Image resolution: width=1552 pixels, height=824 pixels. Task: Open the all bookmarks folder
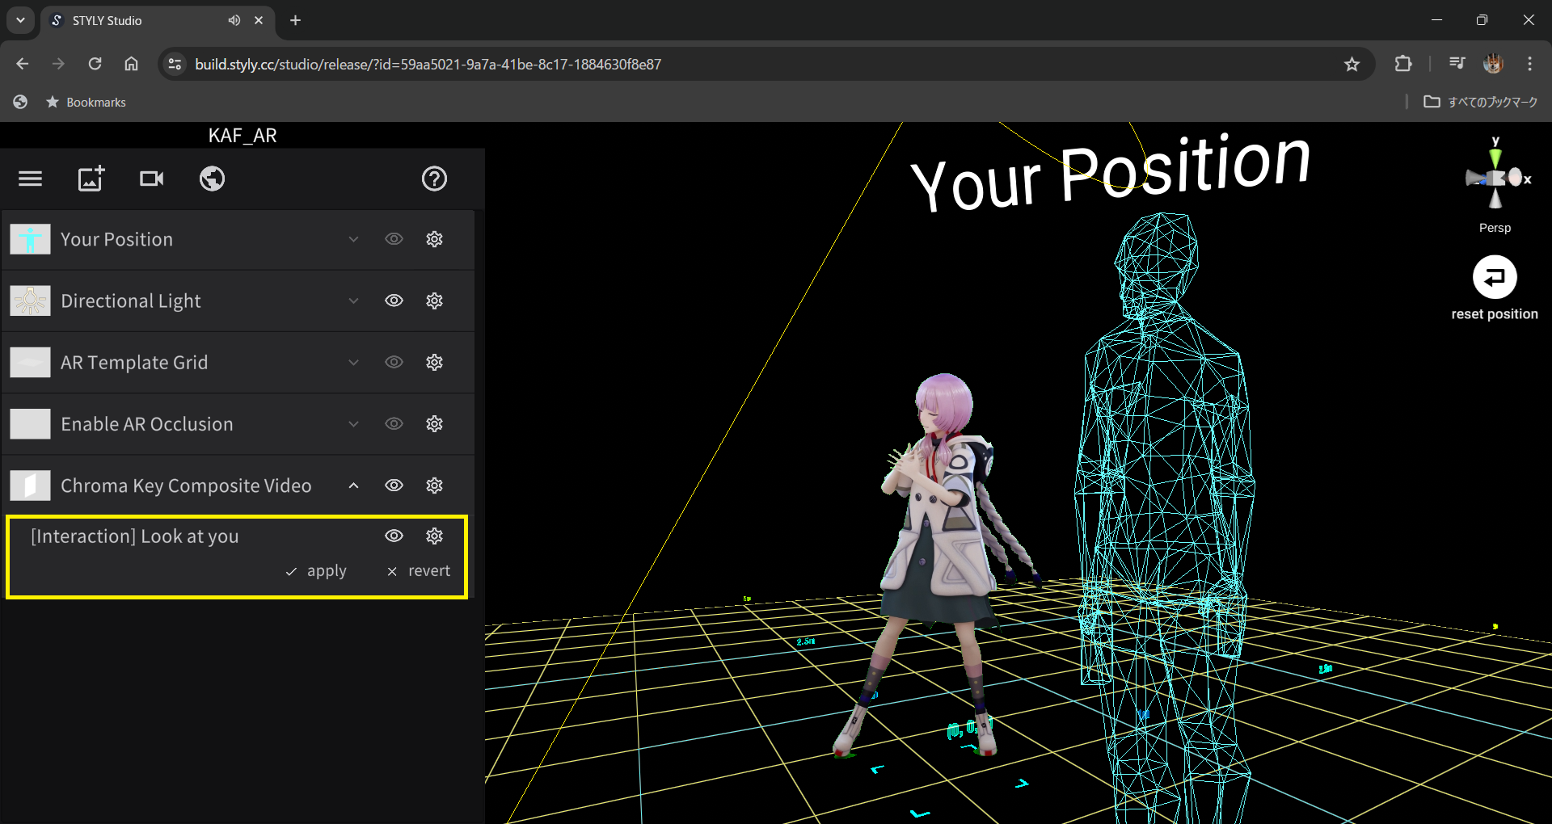click(1481, 102)
